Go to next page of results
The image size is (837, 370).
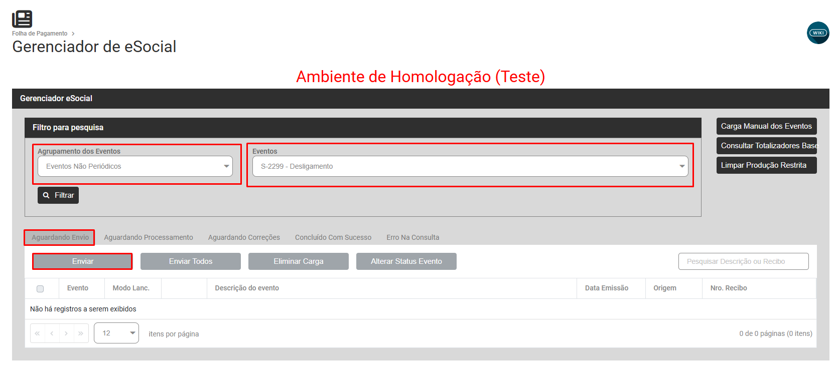coord(66,333)
